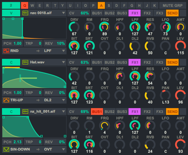Viewport: 188px width, 155px height.
Task: Toggle FX1 on the nz_hit_001.aif row
Action: pyautogui.click(x=135, y=111)
